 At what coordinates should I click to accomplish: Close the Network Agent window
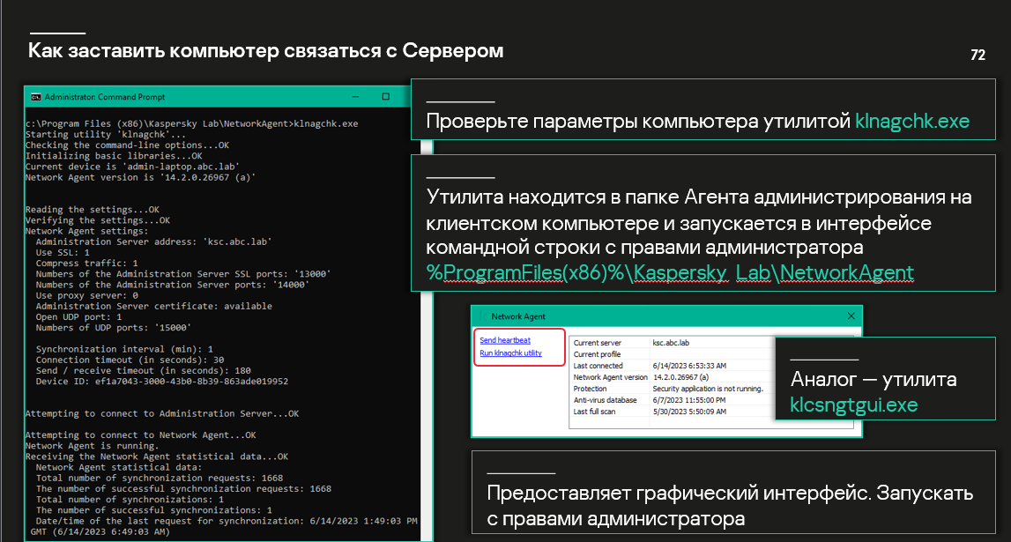tap(851, 316)
